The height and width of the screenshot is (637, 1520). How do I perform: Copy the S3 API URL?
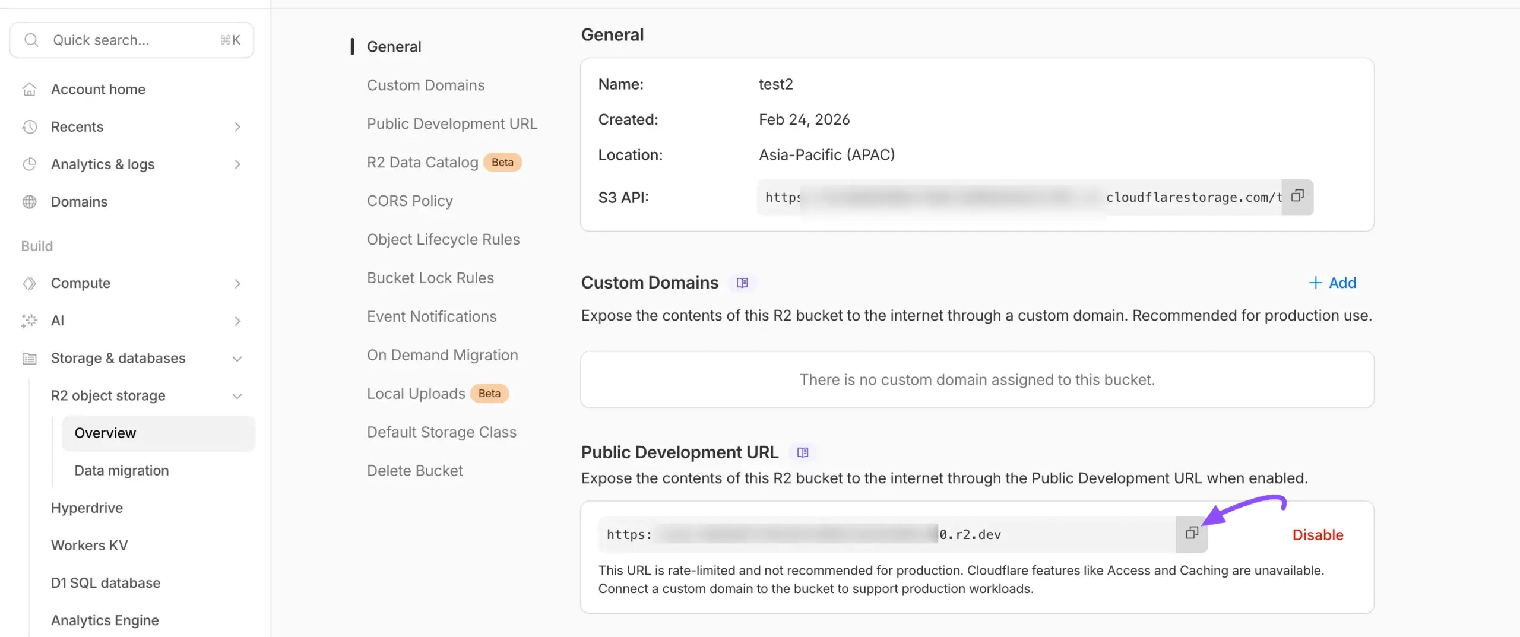click(1297, 197)
